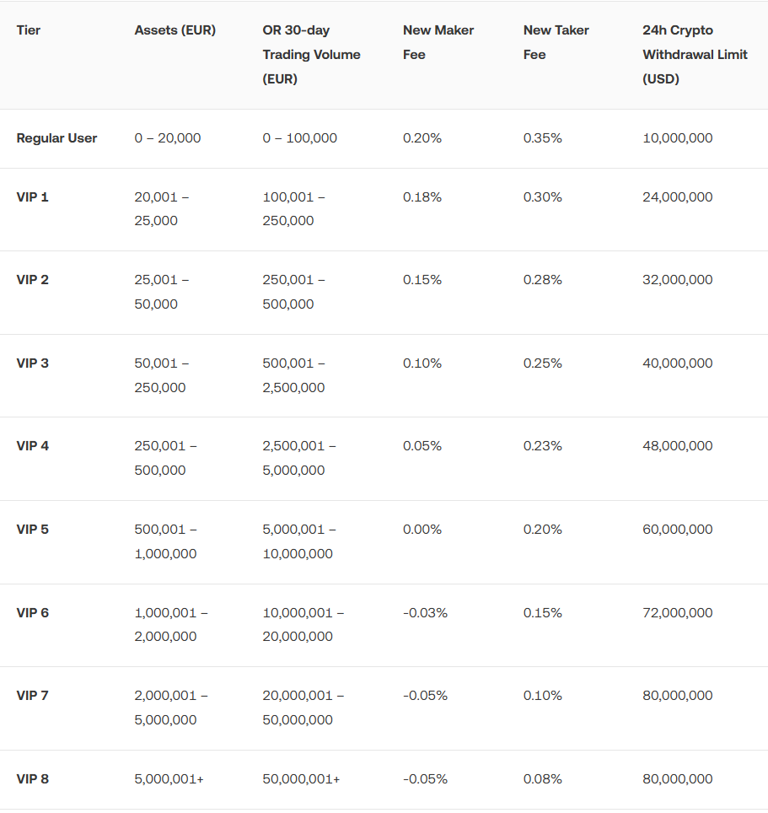
Task: Select the 72,000,000 withdrawal limit cell
Action: point(677,613)
